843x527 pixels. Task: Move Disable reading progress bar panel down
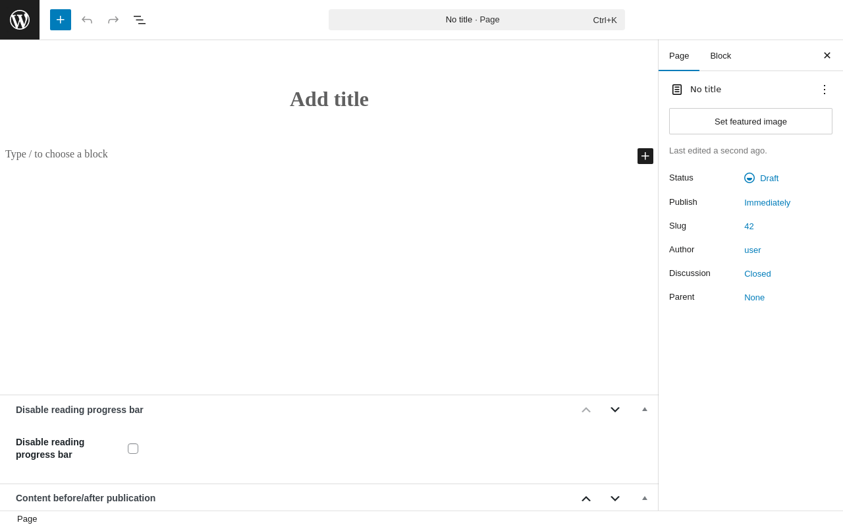tap(615, 410)
